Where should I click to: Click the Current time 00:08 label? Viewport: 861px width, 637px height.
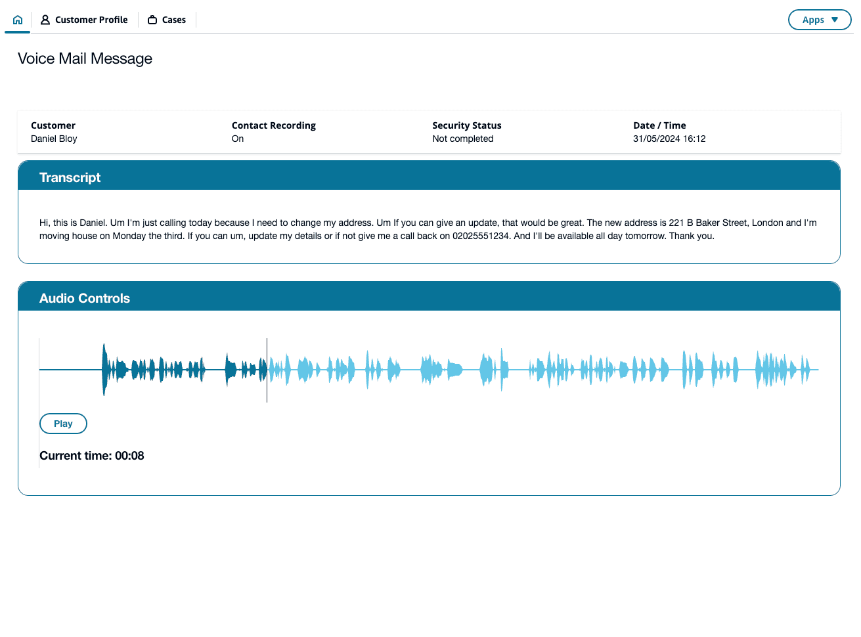point(92,456)
